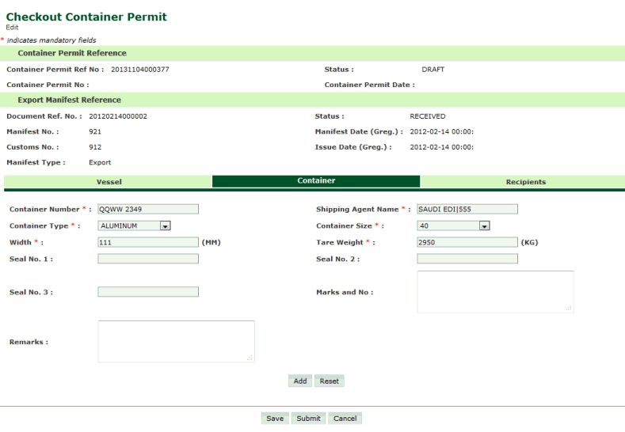Focus the Shipping Agent Name field
The height and width of the screenshot is (432, 625).
pyautogui.click(x=467, y=210)
